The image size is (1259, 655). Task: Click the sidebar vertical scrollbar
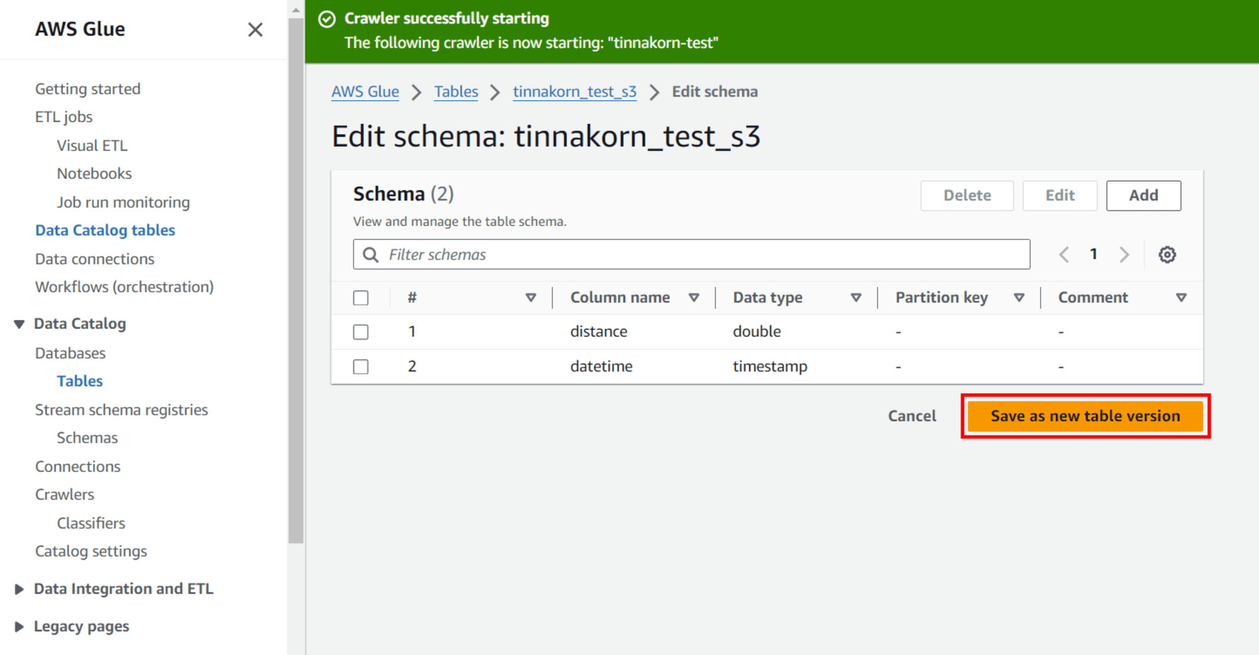(296, 280)
